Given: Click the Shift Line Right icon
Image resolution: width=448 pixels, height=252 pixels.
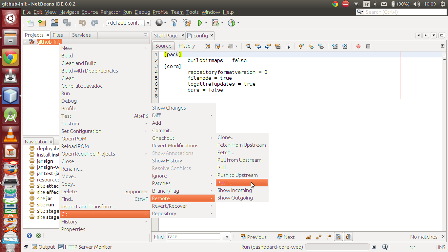Looking at the screenshot, I should (344, 46).
